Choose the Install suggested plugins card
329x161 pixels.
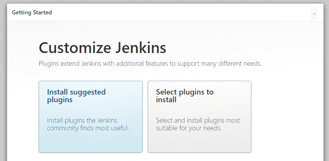click(90, 117)
